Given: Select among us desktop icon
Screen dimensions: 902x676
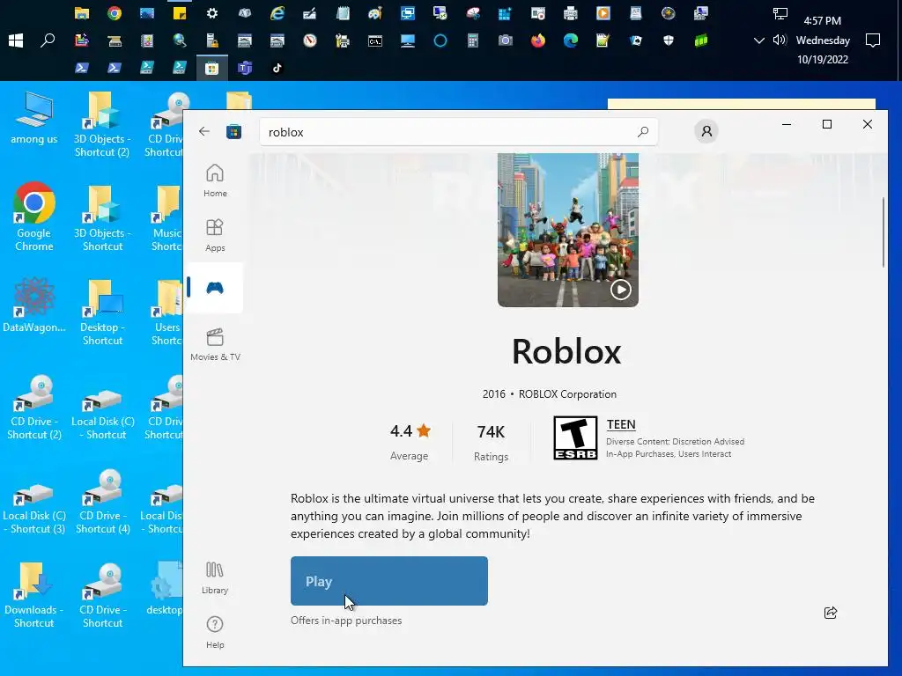Looking at the screenshot, I should click(34, 119).
